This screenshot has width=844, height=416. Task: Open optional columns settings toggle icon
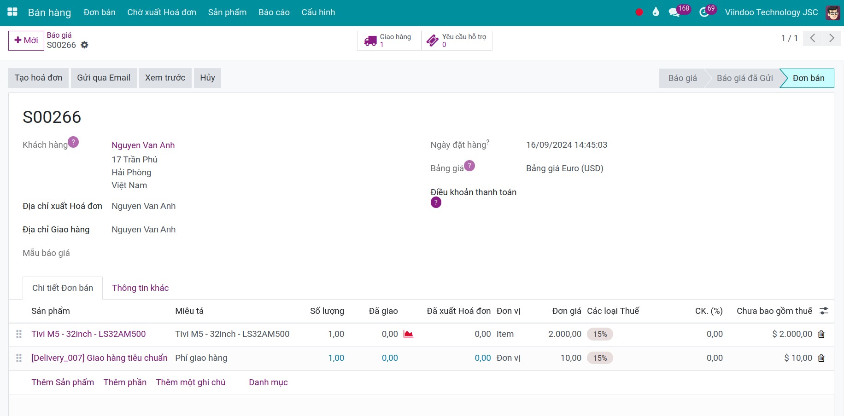824,311
